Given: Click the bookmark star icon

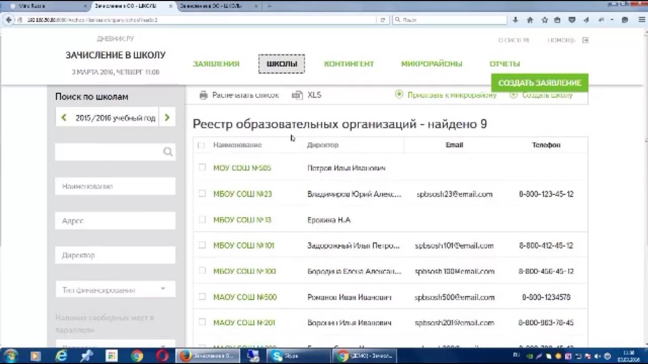Looking at the screenshot, I should (x=544, y=20).
